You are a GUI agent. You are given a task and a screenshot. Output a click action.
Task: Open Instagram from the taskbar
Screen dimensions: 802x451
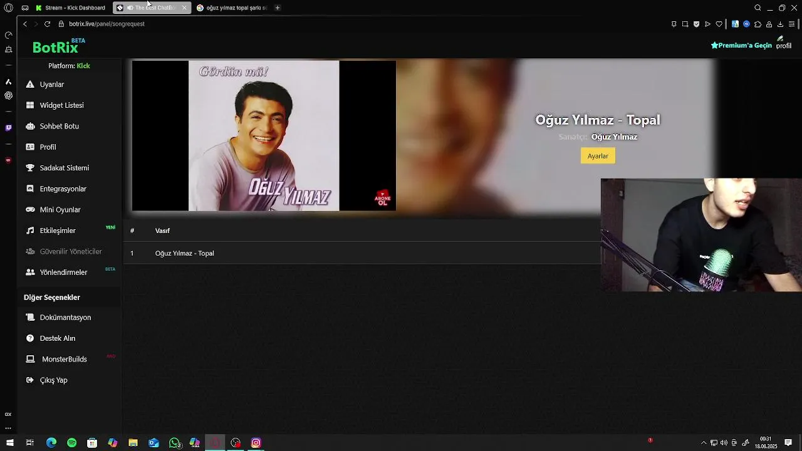coord(256,443)
